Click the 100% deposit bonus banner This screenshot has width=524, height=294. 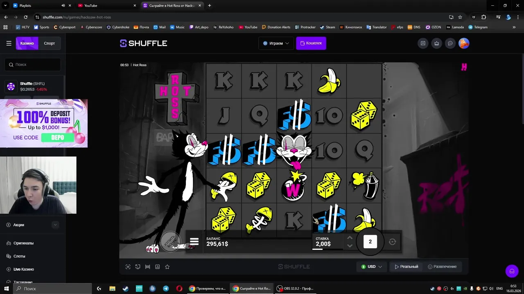[44, 123]
